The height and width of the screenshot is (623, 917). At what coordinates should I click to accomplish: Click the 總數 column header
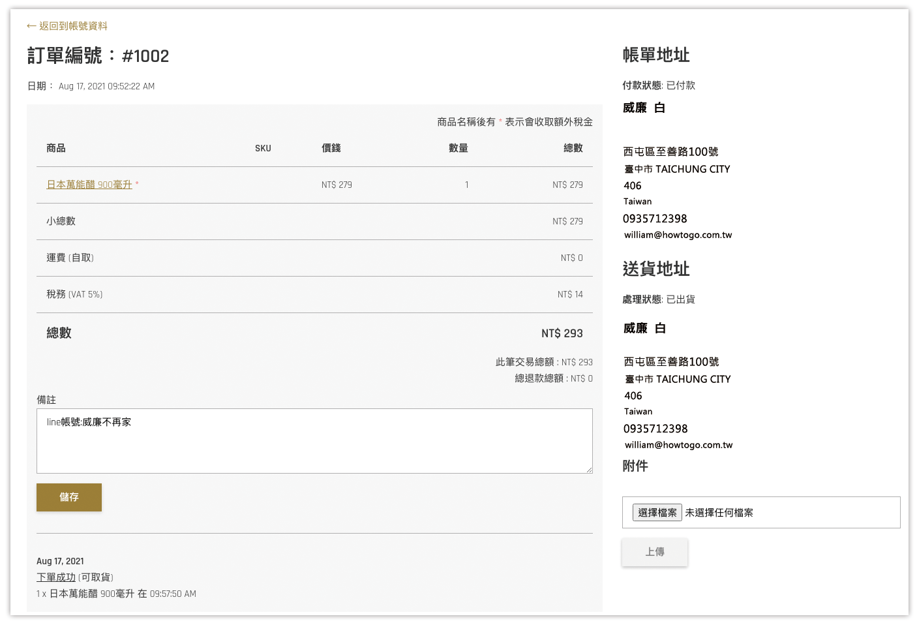pos(573,148)
